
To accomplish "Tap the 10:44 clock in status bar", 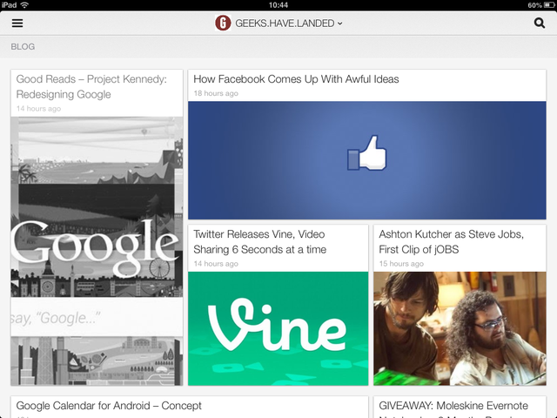I will tap(278, 5).
